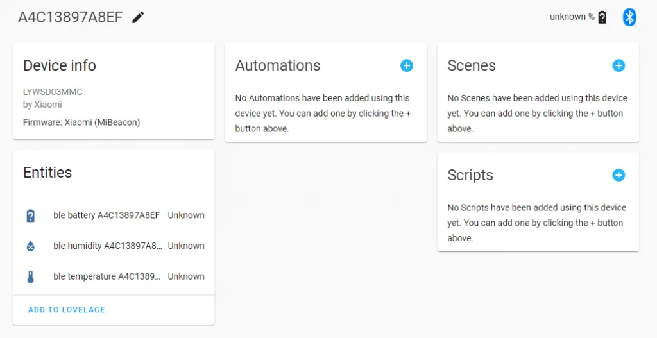
Task: Click the Entities heading
Action: click(x=47, y=173)
